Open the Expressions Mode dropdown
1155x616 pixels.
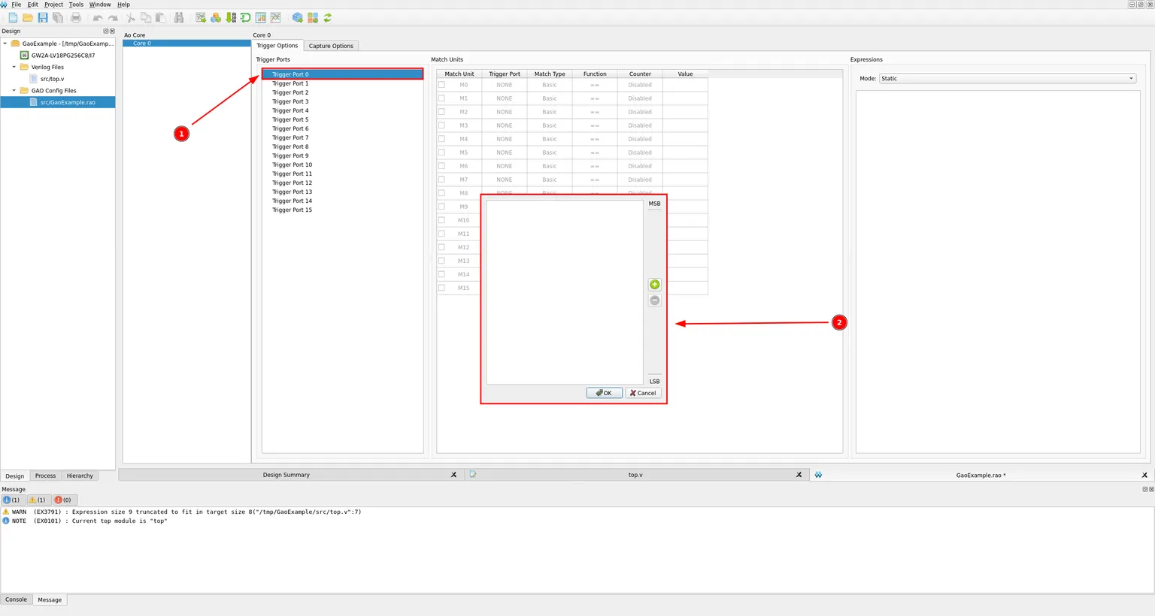tap(1008, 78)
